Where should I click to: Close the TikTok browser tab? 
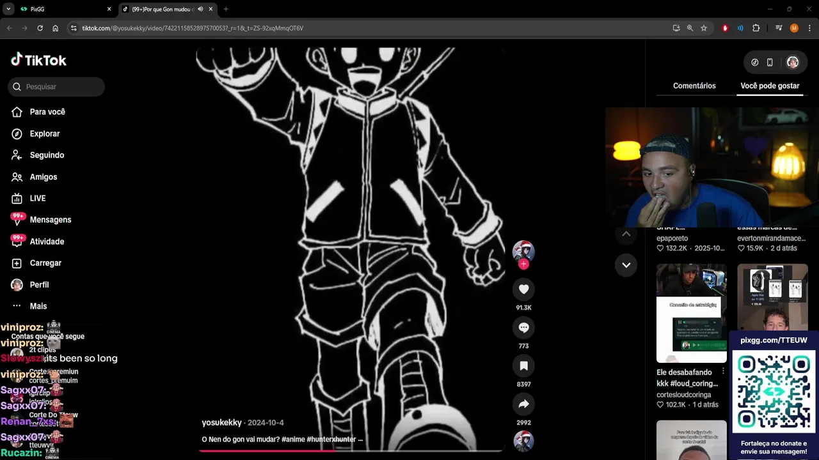click(x=211, y=9)
